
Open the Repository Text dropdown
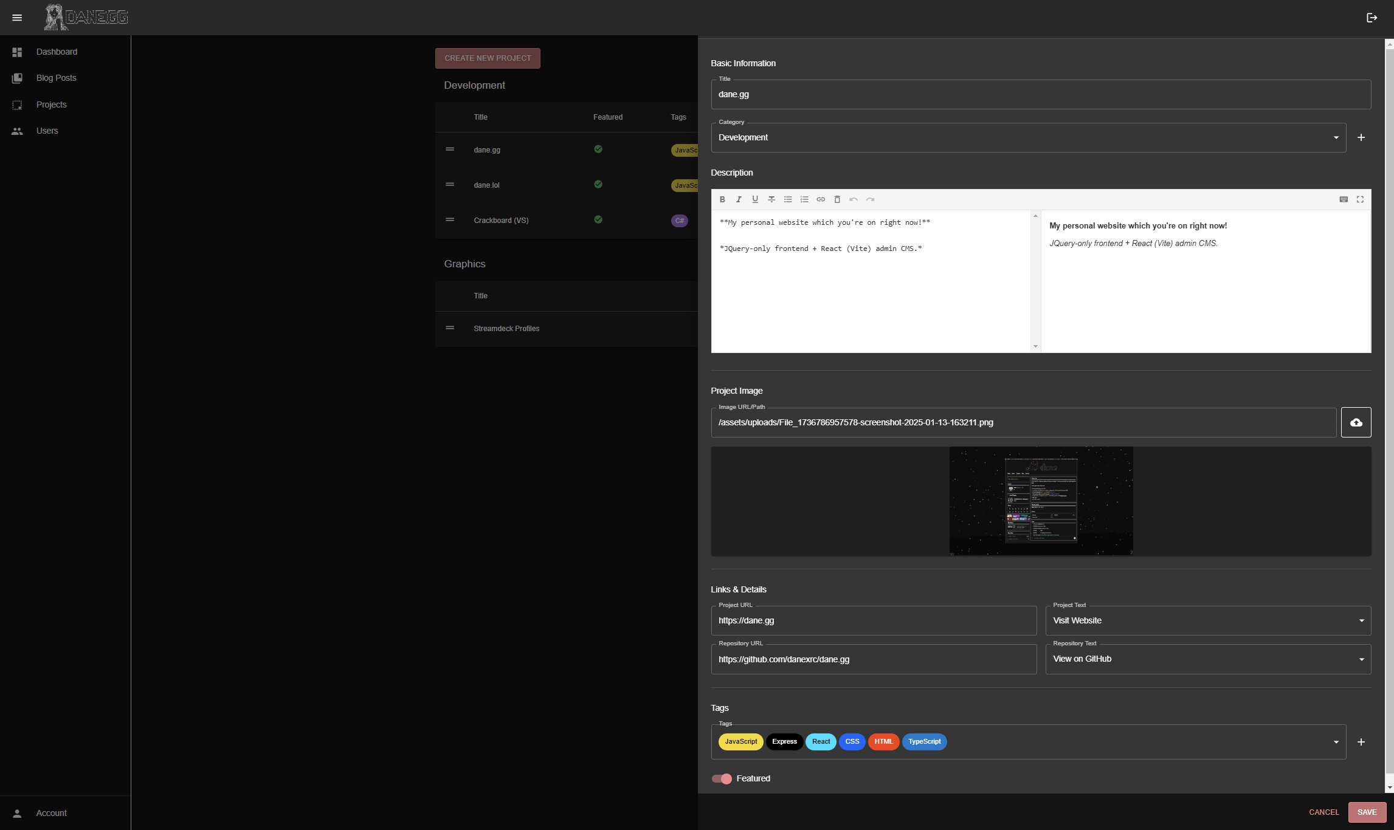[x=1207, y=659]
